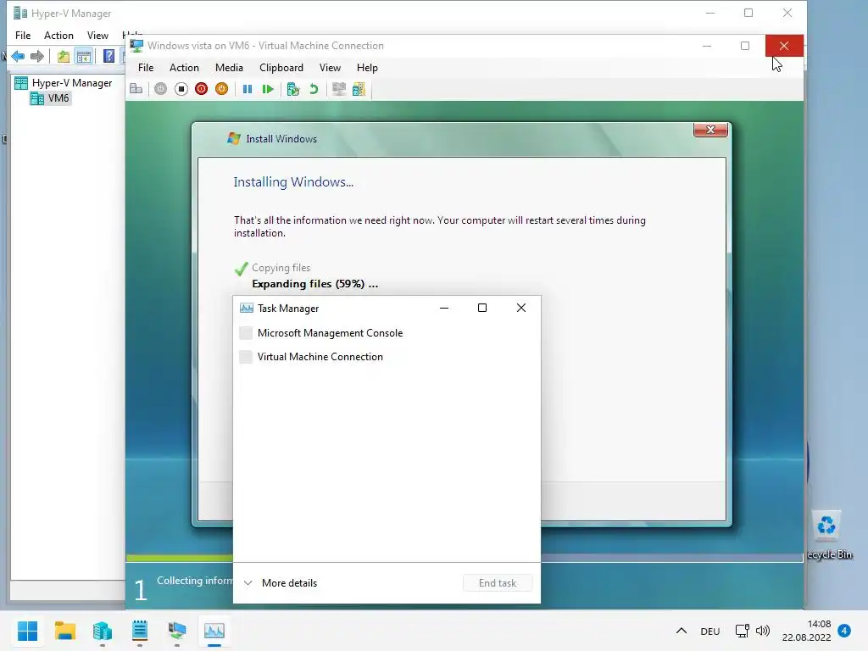Open View menu in Hyper-V Manager
The width and height of the screenshot is (868, 651).
coord(97,36)
